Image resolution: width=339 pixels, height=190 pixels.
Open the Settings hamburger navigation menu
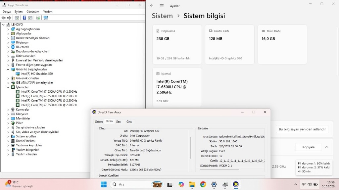click(x=162, y=6)
